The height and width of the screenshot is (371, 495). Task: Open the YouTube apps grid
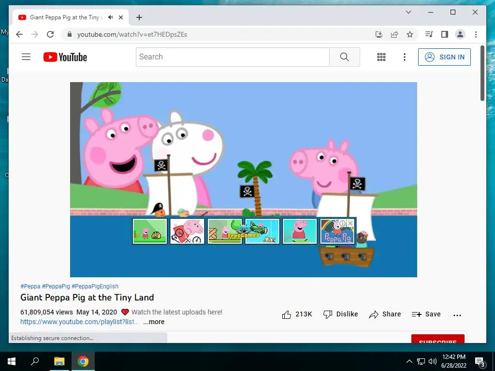381,57
